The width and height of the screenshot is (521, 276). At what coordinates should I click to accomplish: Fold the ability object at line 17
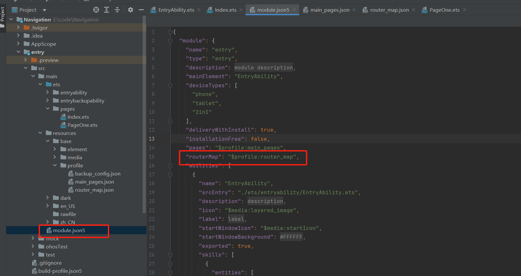(170, 174)
